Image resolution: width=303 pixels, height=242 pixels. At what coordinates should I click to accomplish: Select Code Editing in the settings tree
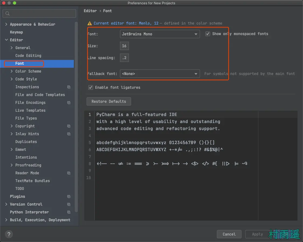[x=28, y=56]
